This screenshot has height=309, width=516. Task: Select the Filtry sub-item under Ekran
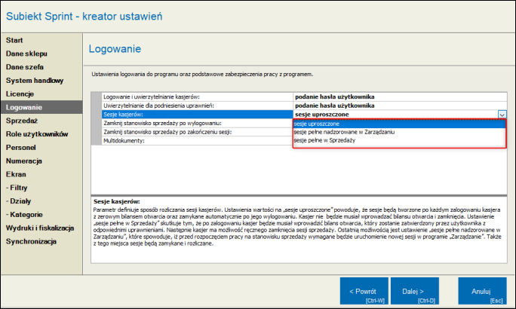coord(18,188)
